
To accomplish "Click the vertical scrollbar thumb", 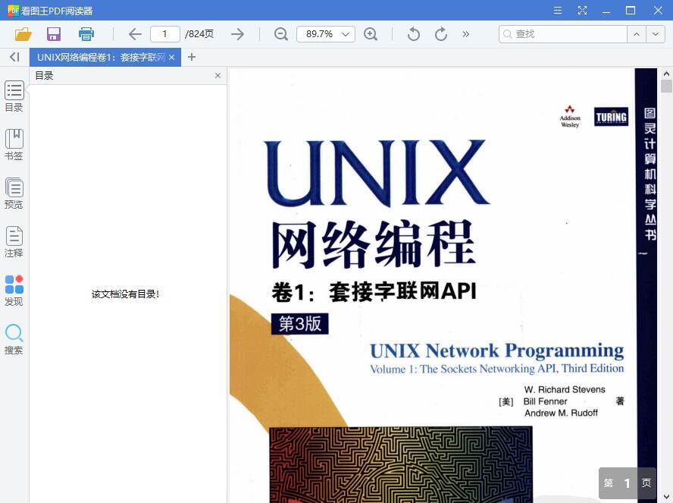I will click(666, 86).
